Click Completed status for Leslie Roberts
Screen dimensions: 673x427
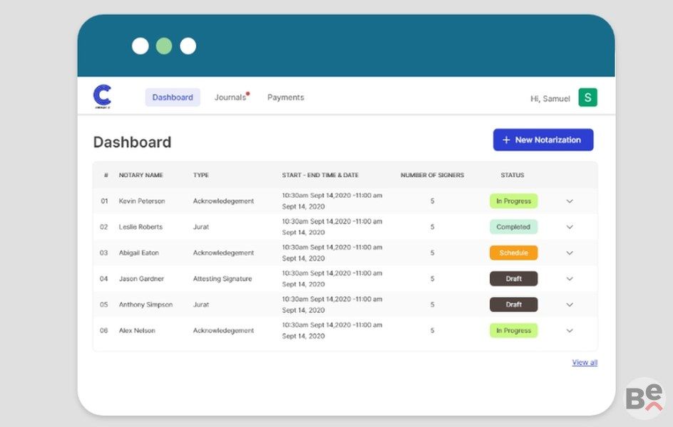click(x=513, y=227)
